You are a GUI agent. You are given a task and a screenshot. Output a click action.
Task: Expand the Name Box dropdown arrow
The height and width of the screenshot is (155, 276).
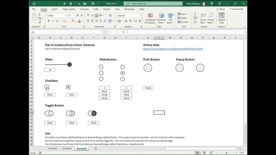point(101,32)
